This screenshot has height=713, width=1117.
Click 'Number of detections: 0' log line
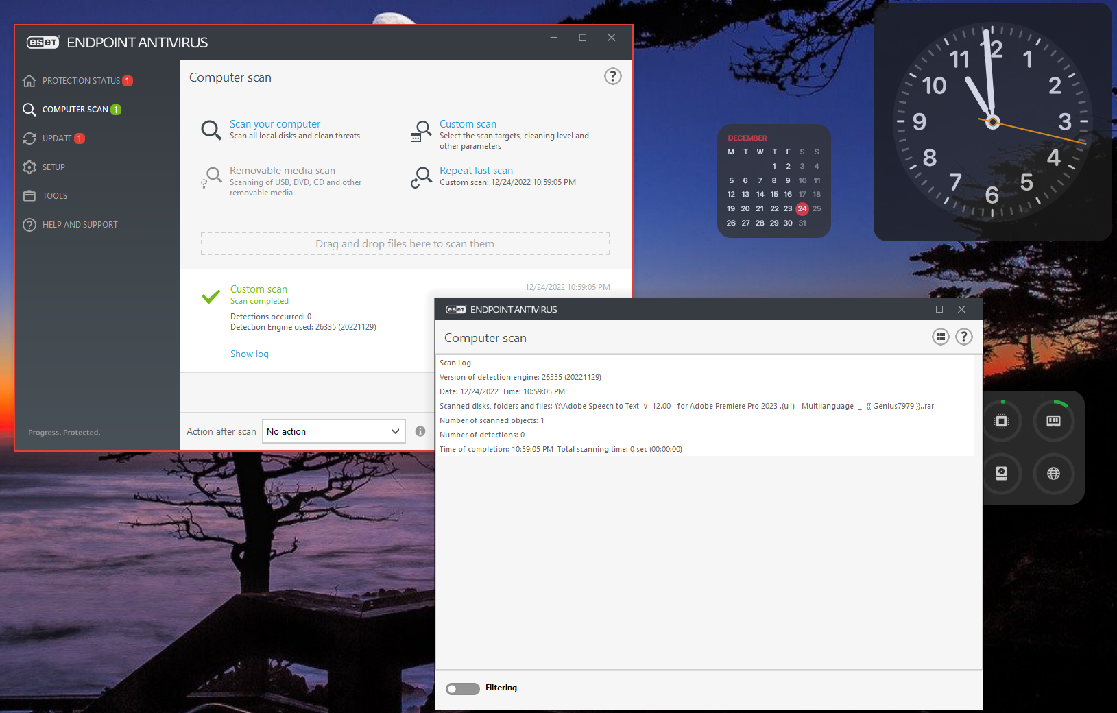pos(482,435)
